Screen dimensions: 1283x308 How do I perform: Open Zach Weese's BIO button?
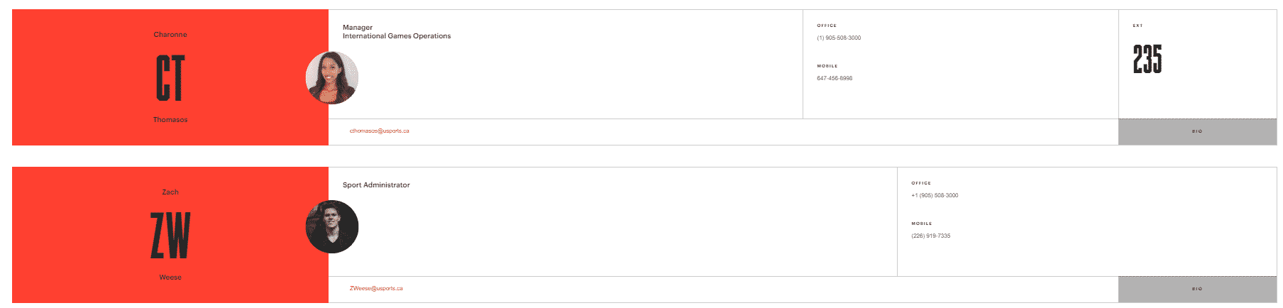click(1197, 290)
